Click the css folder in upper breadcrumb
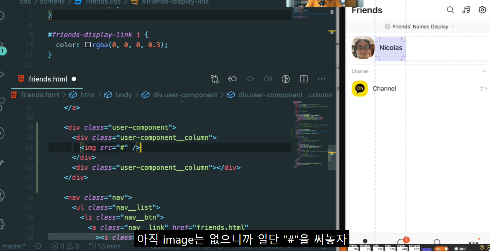 tap(26, 2)
